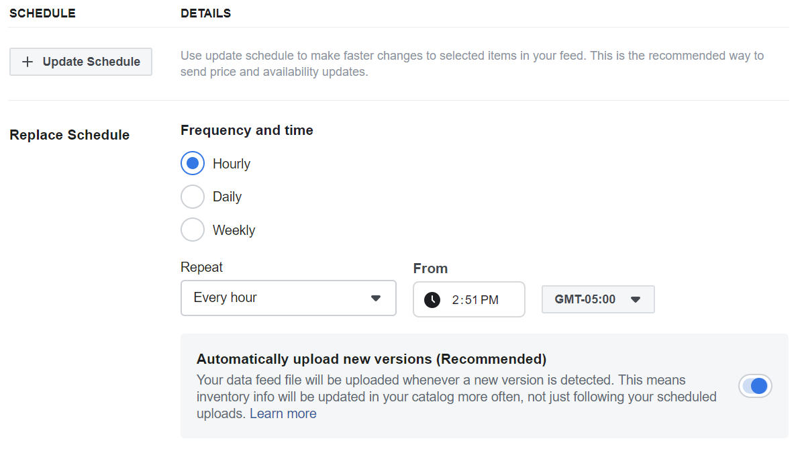Click the Update Schedule button
This screenshot has width=800, height=449.
81,62
